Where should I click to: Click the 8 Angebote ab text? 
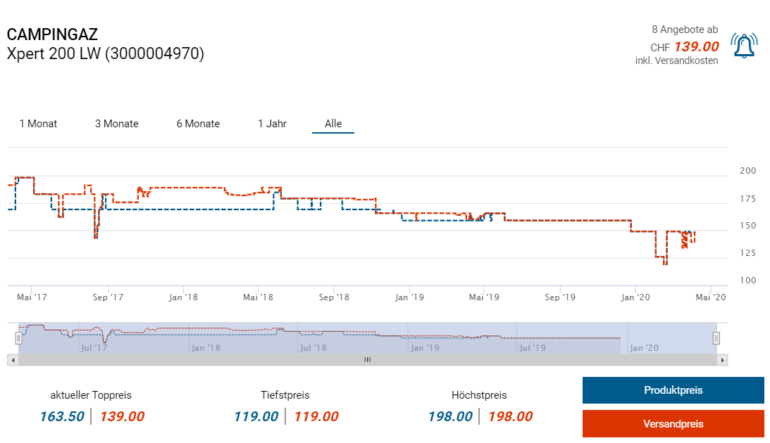tap(685, 30)
